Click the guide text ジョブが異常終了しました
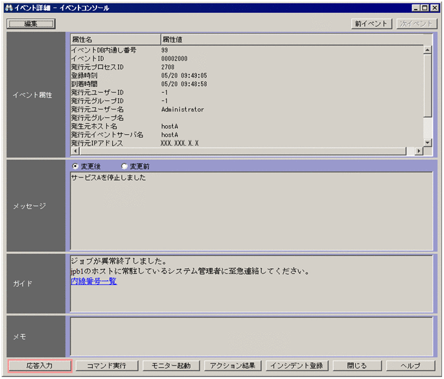444x379 pixels. point(119,260)
